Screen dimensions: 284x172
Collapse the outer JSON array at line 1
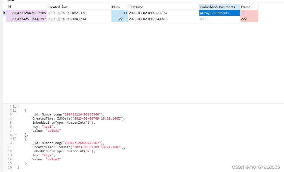[15, 106]
